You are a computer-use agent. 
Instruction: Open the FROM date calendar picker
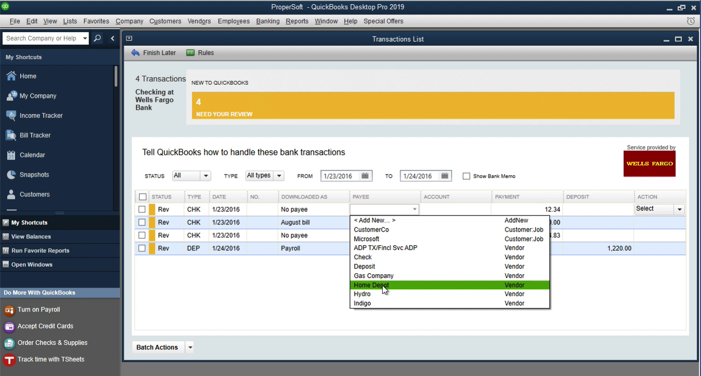[365, 176]
